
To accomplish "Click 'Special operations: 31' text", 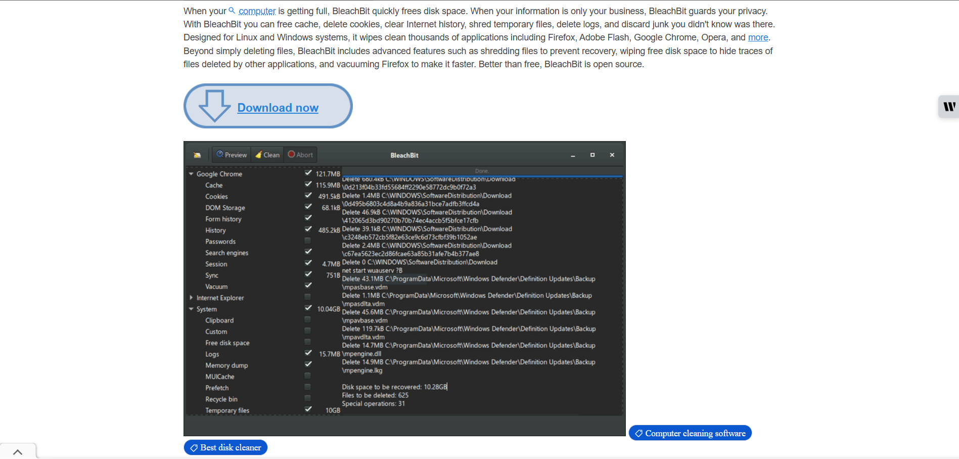I will point(373,403).
